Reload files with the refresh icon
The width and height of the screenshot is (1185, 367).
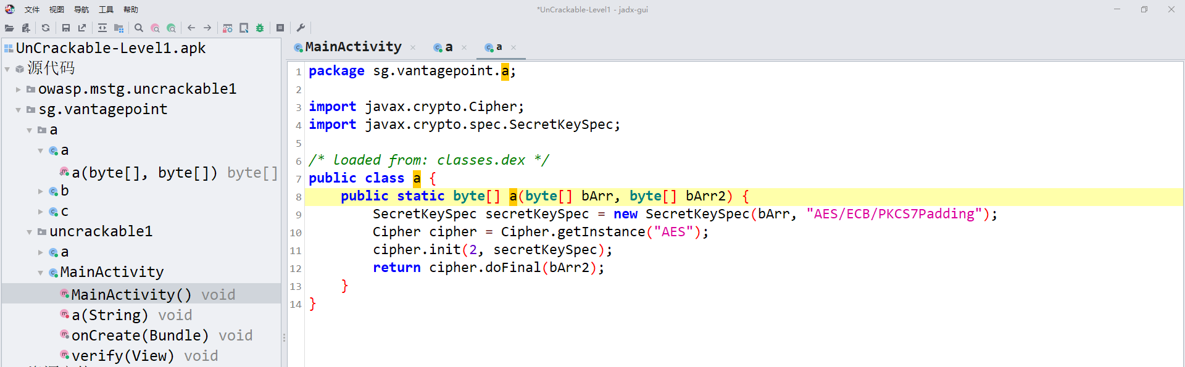coord(46,28)
